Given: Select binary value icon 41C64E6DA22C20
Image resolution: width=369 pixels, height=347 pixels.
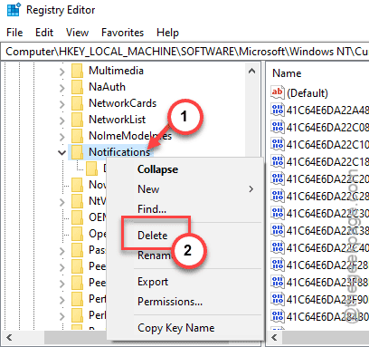Looking at the screenshot, I should (x=278, y=178).
